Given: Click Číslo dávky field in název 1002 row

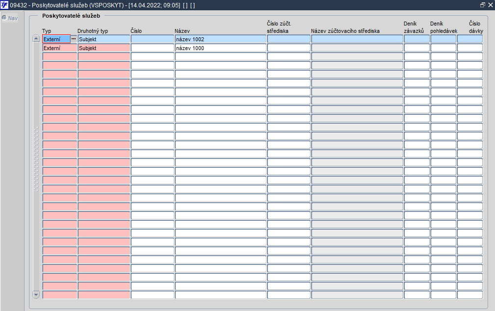Looking at the screenshot, I should 470,39.
